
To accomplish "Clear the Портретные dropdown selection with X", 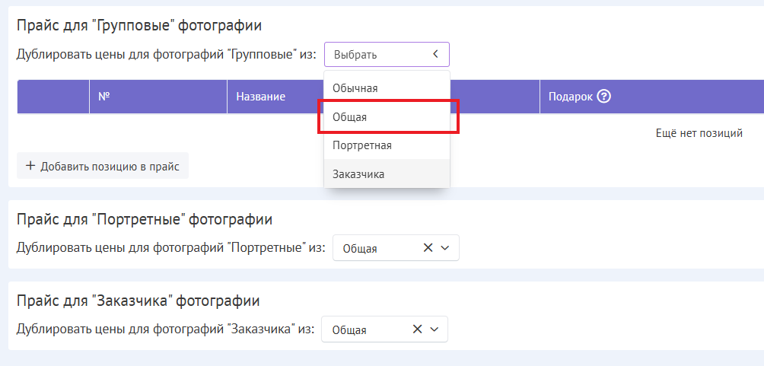I will click(x=428, y=247).
